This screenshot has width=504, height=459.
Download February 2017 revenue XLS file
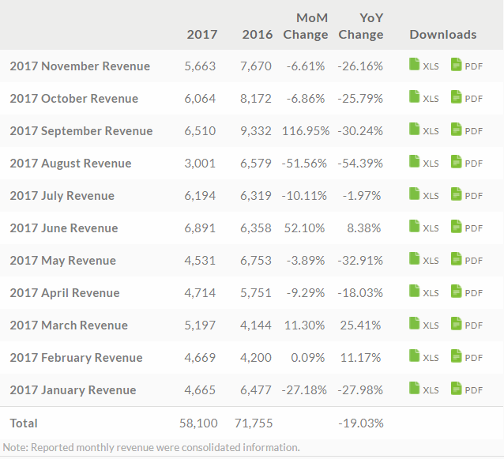423,357
